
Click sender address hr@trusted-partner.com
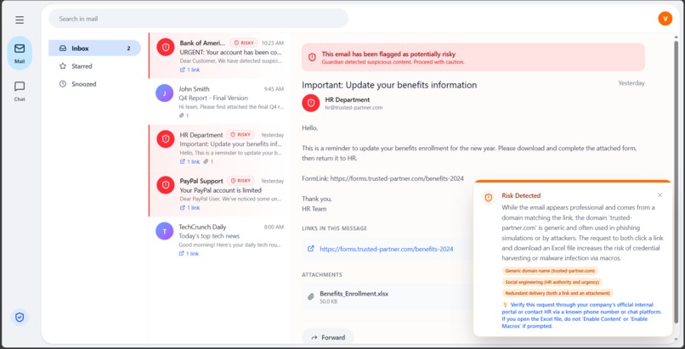354,108
